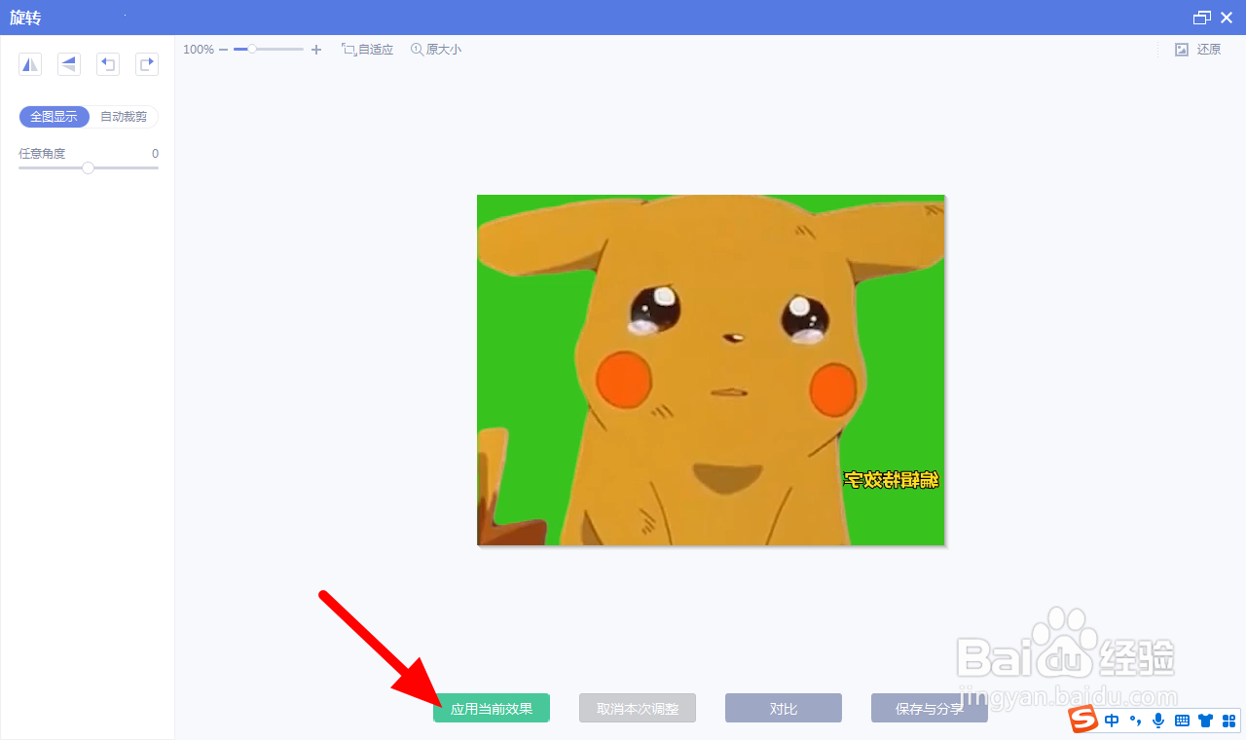Close the 旋转 window
This screenshot has width=1246, height=740.
click(1227, 18)
